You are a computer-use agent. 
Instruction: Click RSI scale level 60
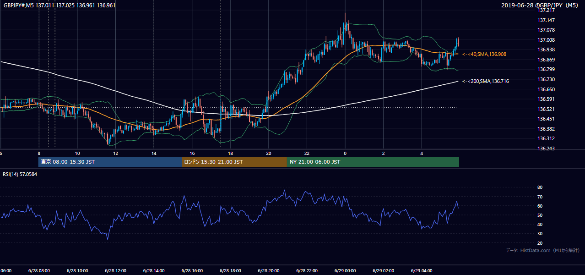coord(540,206)
